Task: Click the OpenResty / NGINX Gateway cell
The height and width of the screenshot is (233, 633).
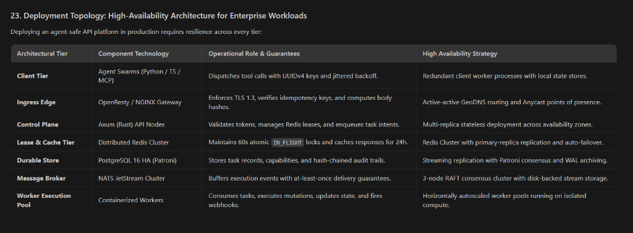Action: pyautogui.click(x=140, y=102)
